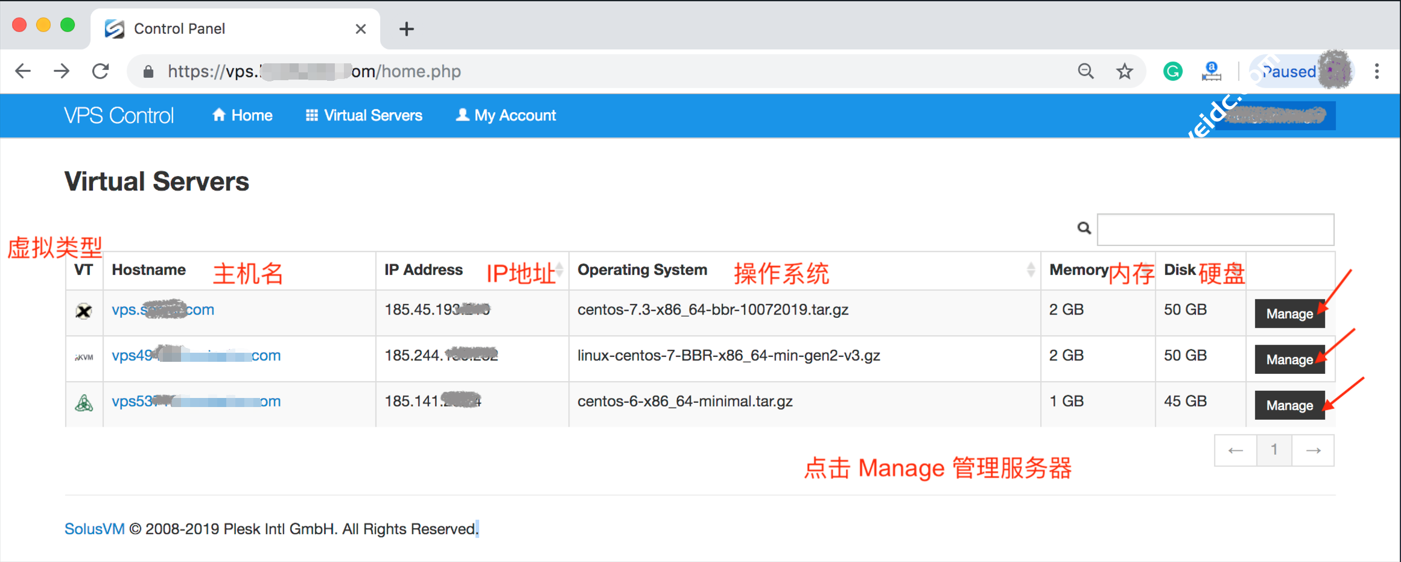The image size is (1401, 562).
Task: Click the green Grammarly extension icon
Action: (x=1172, y=72)
